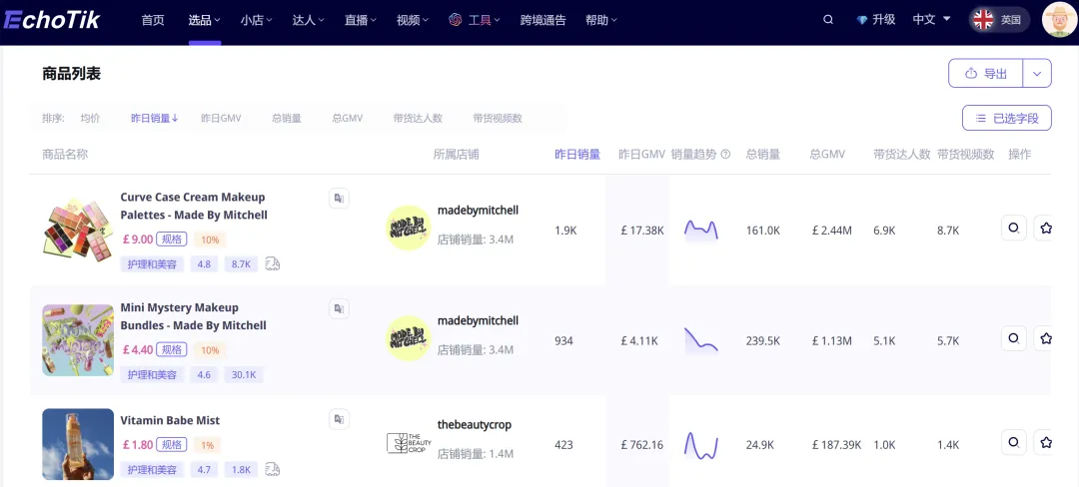Viewport: 1079px width, 487px height.
Task: Sort by 带货视频数 in sort bar
Action: tap(498, 118)
